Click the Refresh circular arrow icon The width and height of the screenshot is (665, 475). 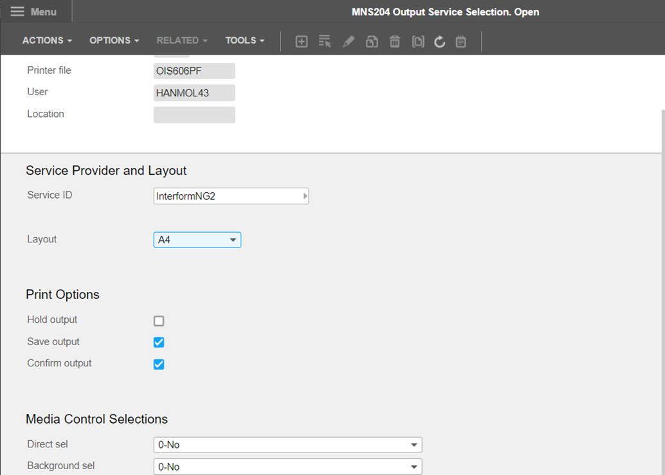coord(440,41)
